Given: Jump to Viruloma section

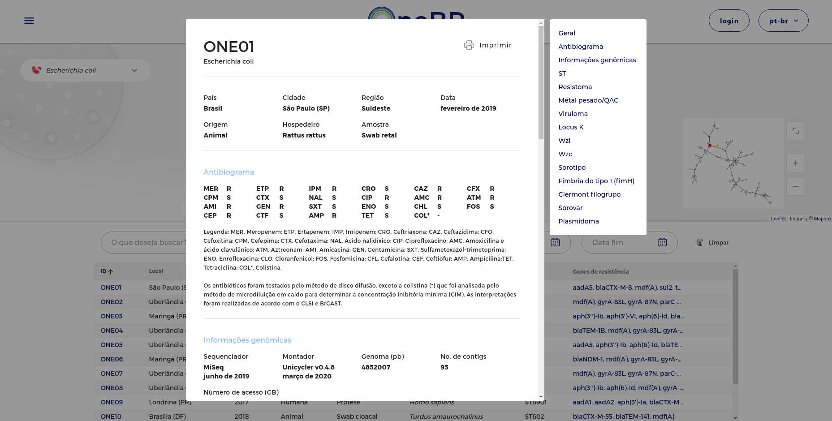Looking at the screenshot, I should [573, 114].
